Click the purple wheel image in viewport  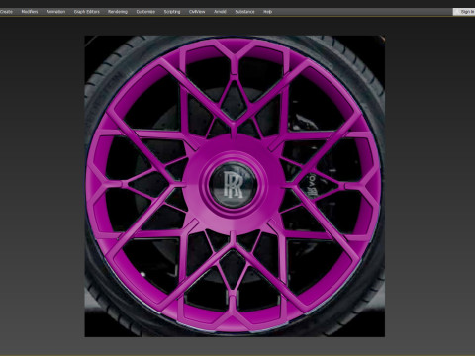[235, 186]
